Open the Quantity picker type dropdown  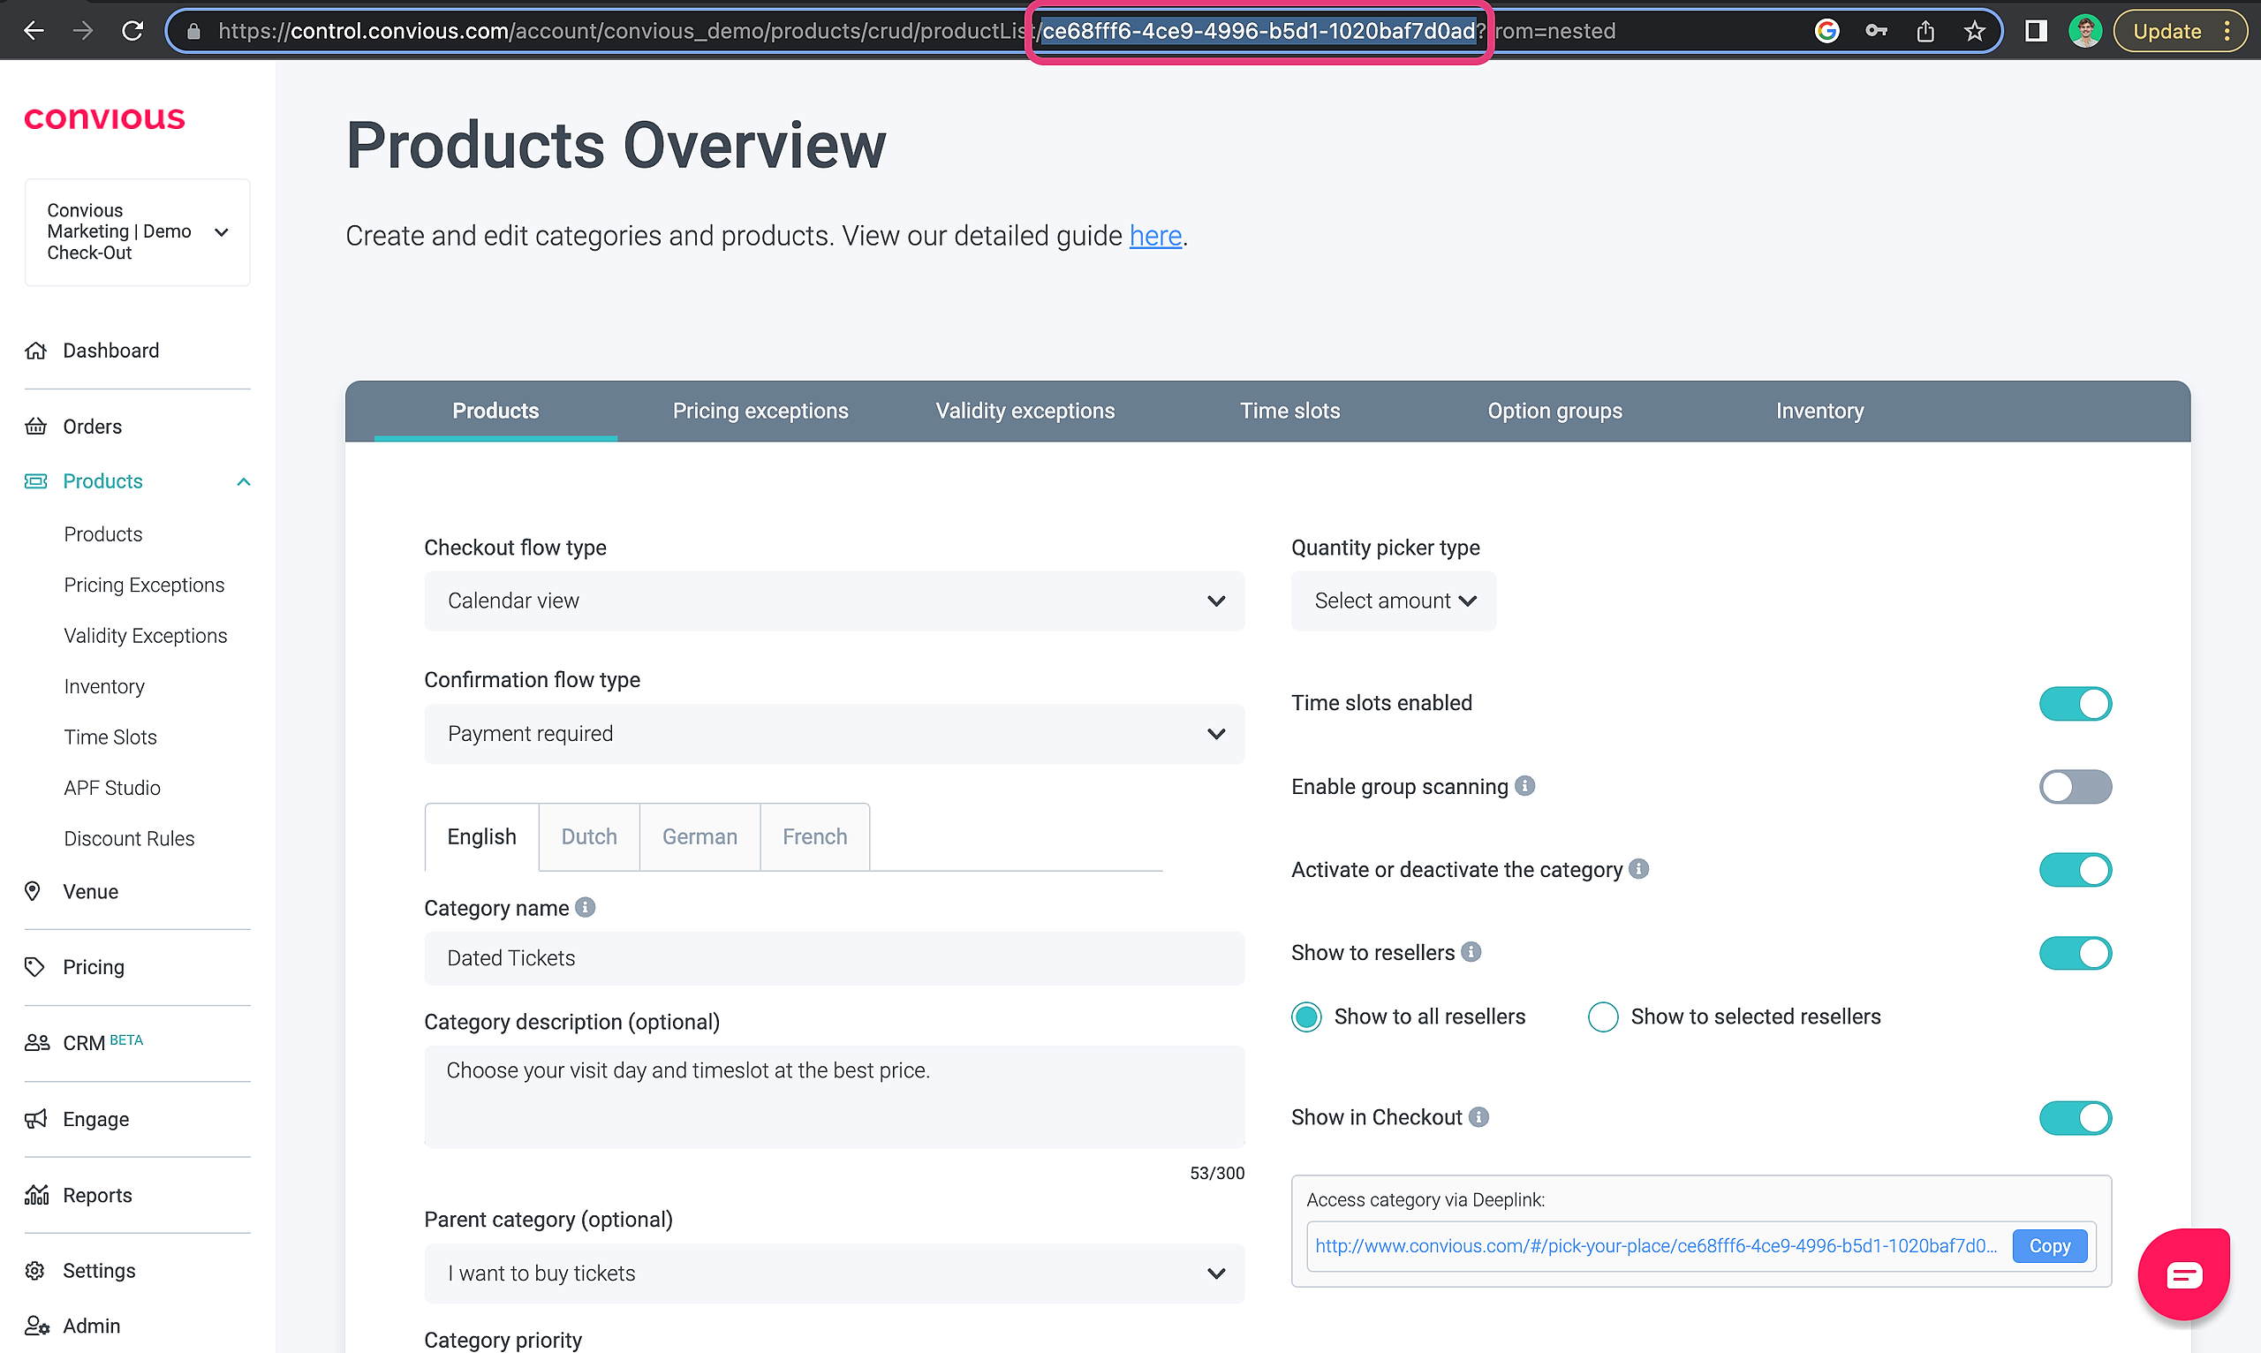tap(1393, 601)
